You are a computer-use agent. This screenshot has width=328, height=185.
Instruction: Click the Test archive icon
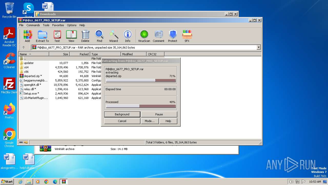(x=57, y=36)
